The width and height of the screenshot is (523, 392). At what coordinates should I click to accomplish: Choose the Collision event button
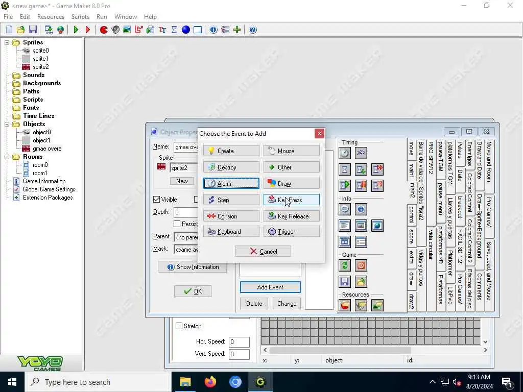231,216
